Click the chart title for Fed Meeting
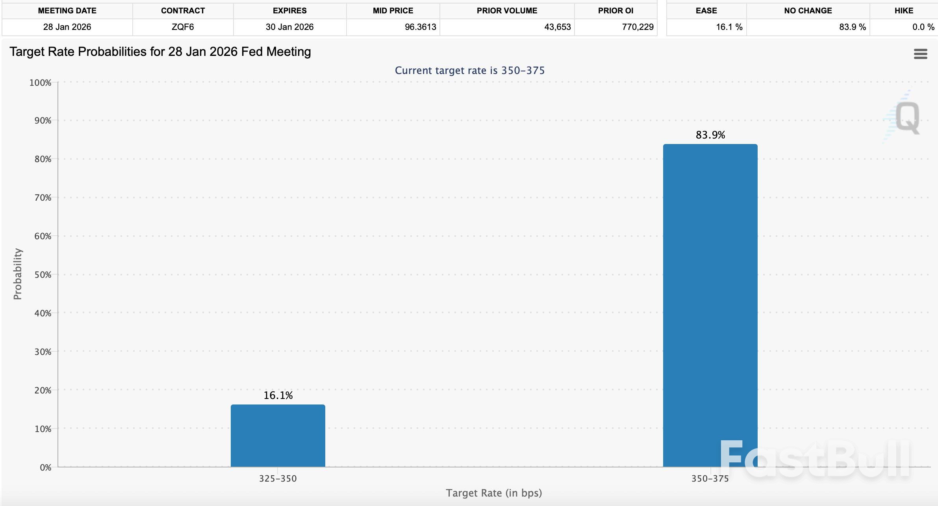938x506 pixels. coord(160,52)
